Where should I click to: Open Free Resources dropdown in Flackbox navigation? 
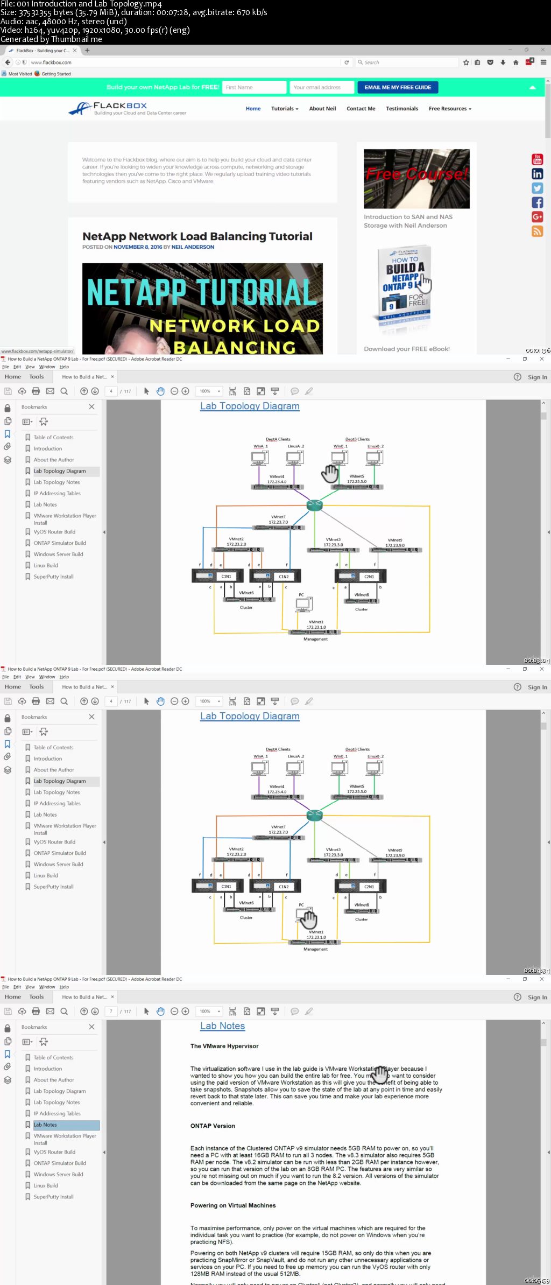[x=450, y=109]
